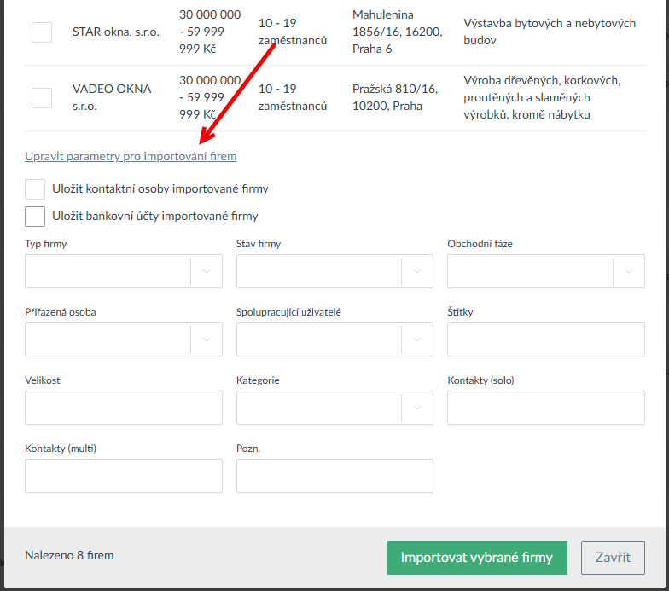Image resolution: width=669 pixels, height=591 pixels.
Task: Expand the Typ firmy dropdown arrow
Action: [x=207, y=271]
